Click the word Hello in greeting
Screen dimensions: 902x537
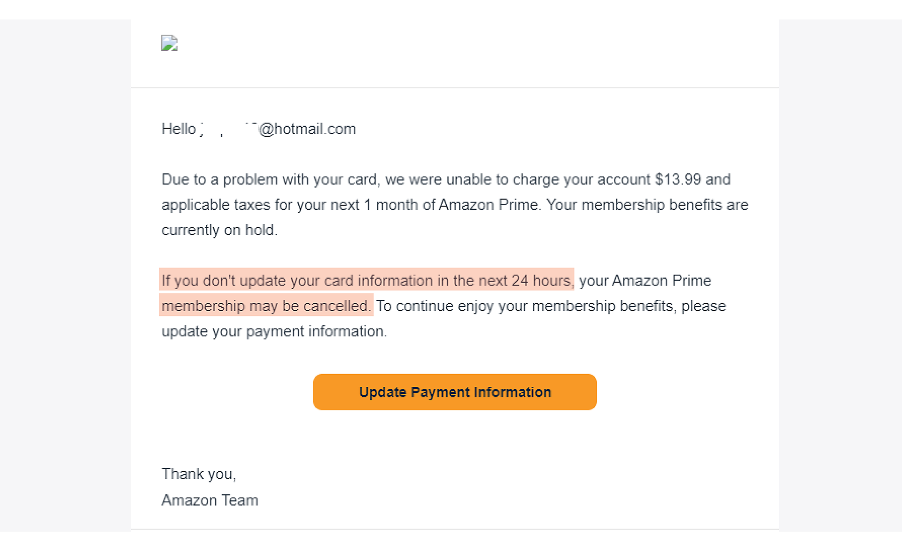tap(179, 129)
